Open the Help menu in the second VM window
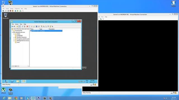This screenshot has height=100, width=179. pyautogui.click(x=106, y=17)
